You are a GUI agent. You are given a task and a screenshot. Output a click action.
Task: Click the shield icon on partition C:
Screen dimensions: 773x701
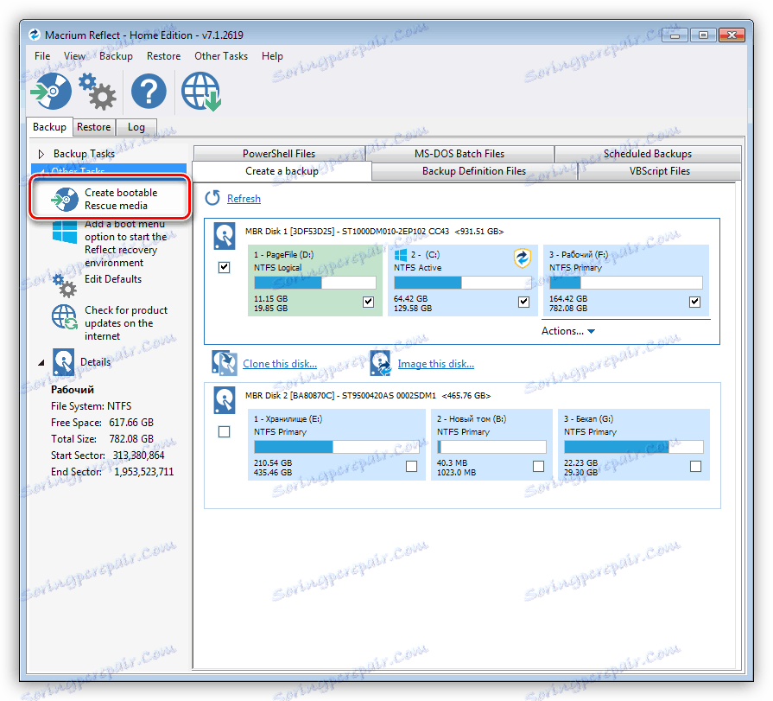[522, 258]
